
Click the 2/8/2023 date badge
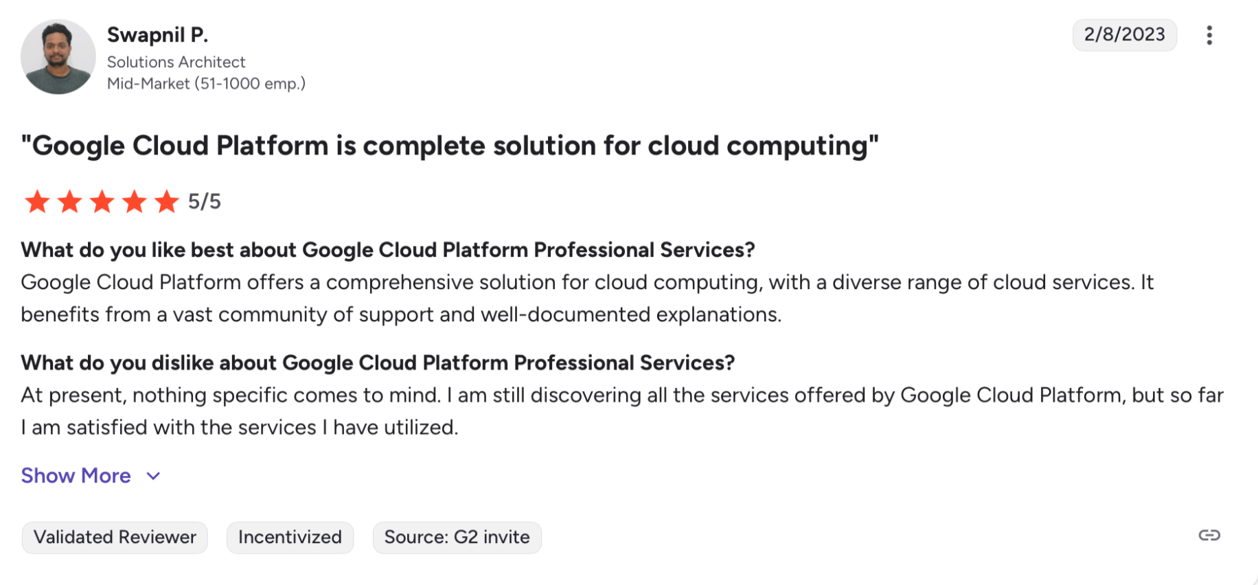(1124, 34)
